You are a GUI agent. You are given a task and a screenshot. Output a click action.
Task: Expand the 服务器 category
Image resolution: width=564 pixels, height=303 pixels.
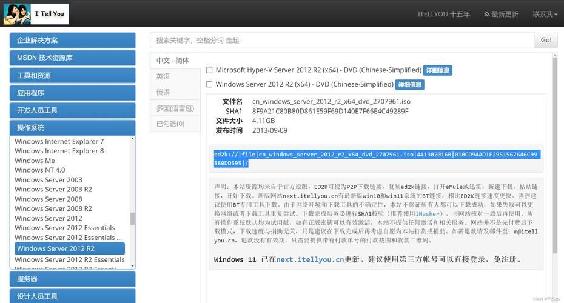click(73, 279)
